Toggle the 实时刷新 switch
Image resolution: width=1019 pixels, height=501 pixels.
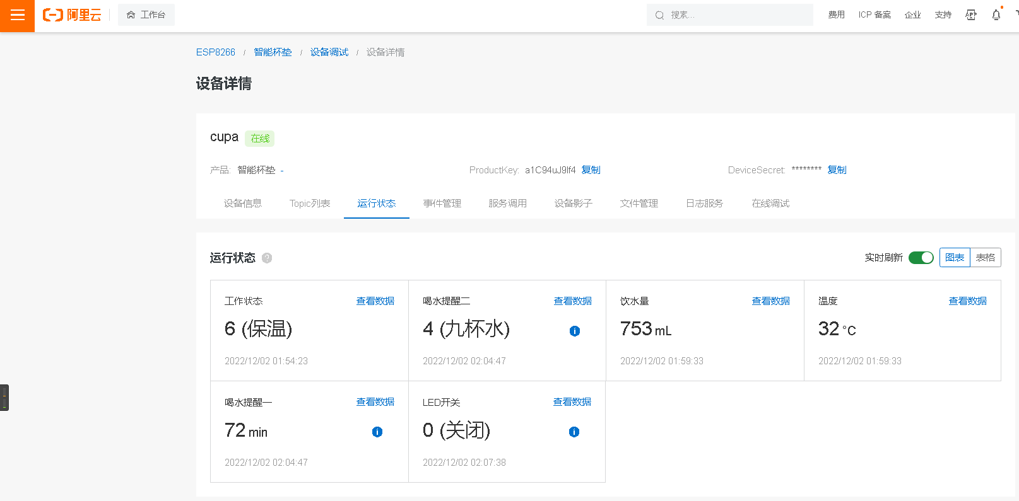pyautogui.click(x=921, y=258)
